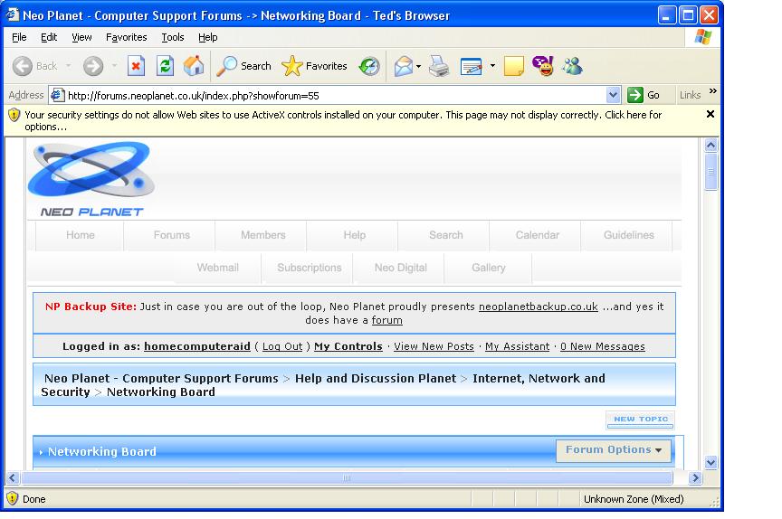Screen dimensions: 782x519
Task: Open the My Controls link
Action: tap(348, 346)
